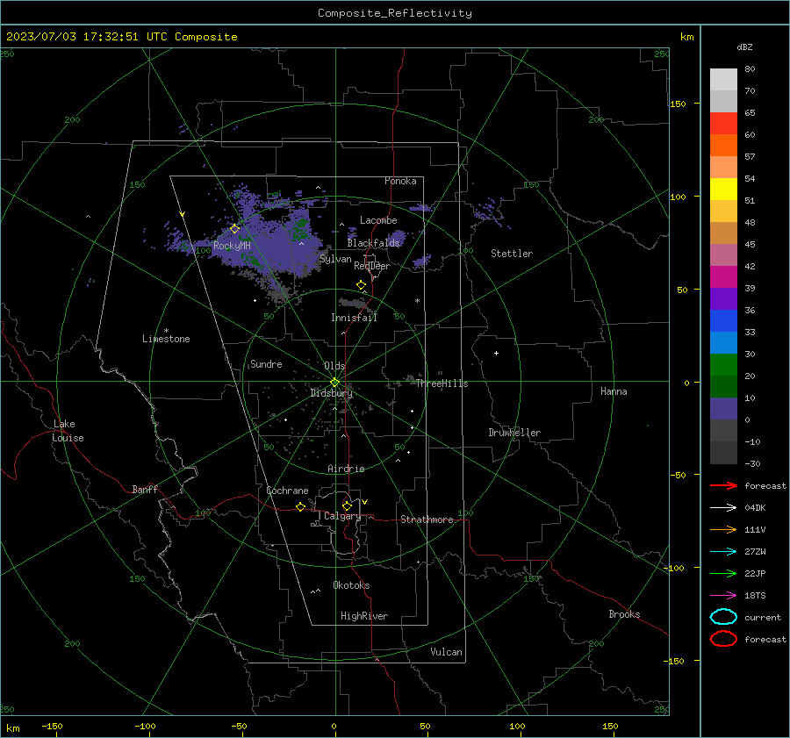This screenshot has height=738, width=790.
Task: Click the RedDeer city label
Action: [372, 266]
